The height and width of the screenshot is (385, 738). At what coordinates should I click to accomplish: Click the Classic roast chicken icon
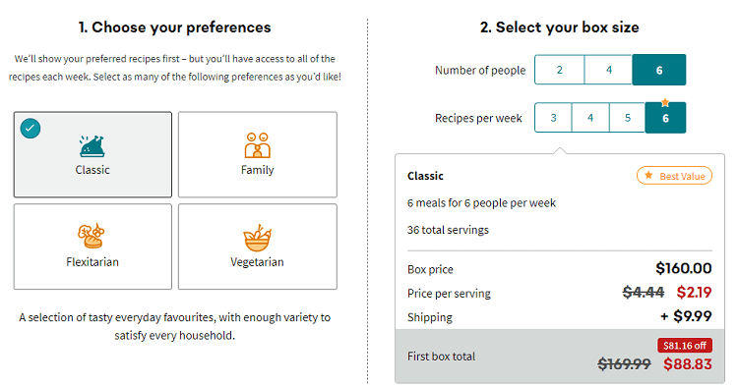tap(92, 146)
